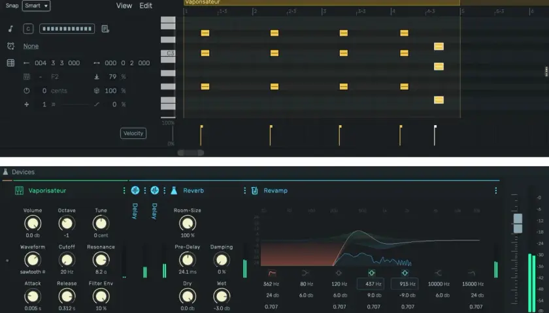Click the Vaporisateur Volume knob
549x313 pixels.
pos(33,223)
